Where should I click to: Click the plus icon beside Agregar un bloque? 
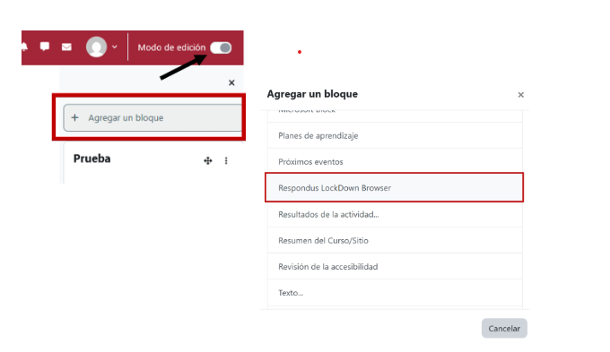[74, 117]
